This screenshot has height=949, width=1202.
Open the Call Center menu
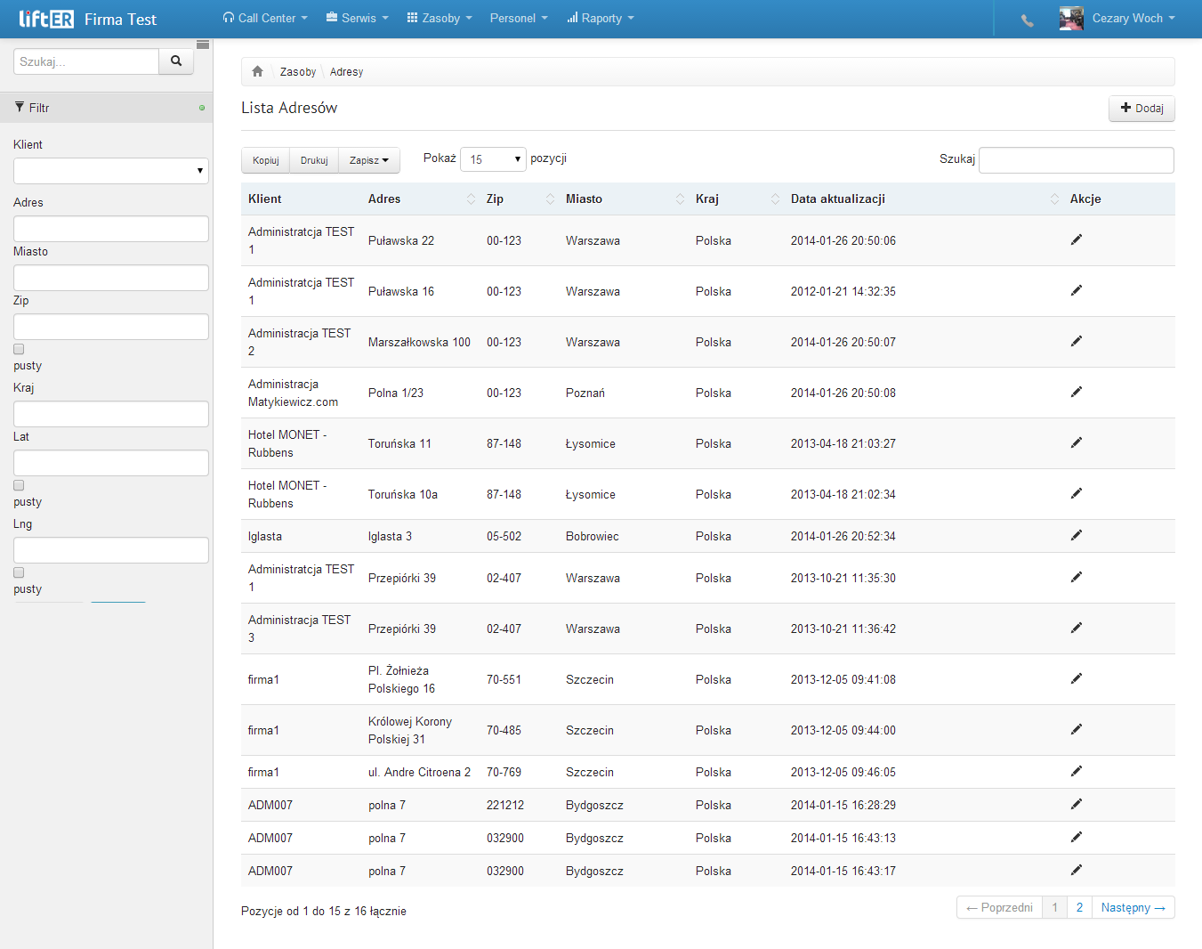click(x=265, y=18)
